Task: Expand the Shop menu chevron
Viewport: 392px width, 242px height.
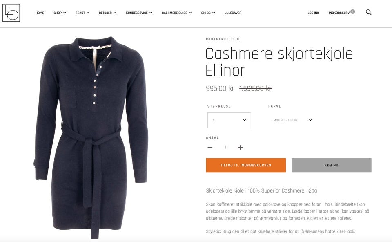Action: click(x=65, y=13)
